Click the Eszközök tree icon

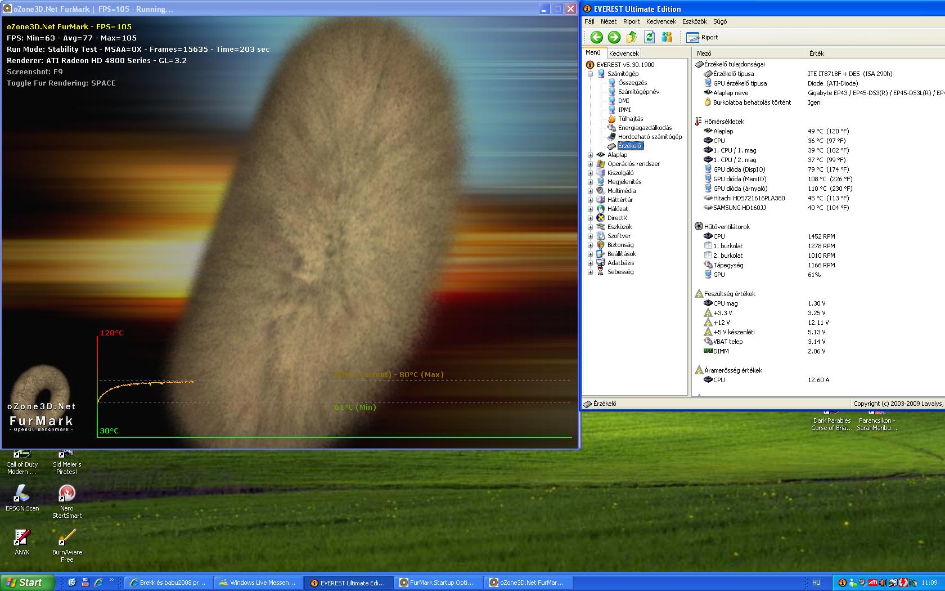(x=601, y=227)
